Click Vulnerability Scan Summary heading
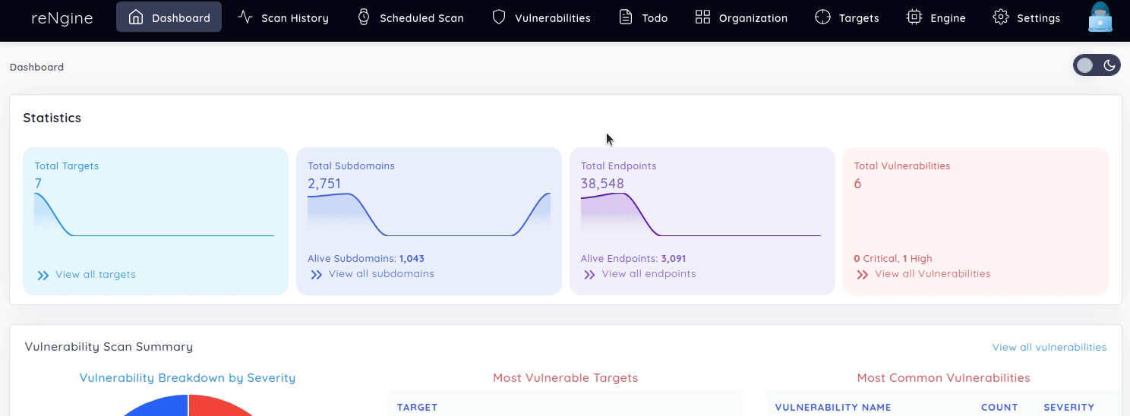 pos(109,347)
